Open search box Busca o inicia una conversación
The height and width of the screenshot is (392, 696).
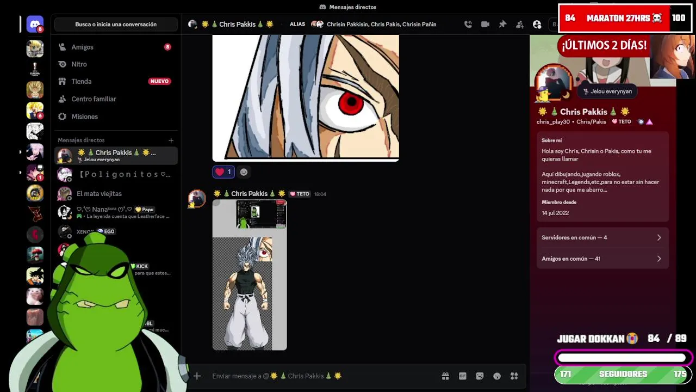[x=116, y=24]
